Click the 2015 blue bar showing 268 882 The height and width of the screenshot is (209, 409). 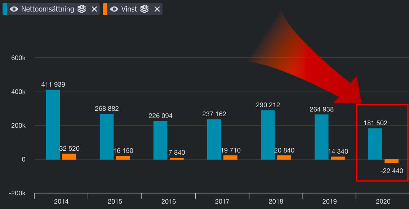coord(107,137)
